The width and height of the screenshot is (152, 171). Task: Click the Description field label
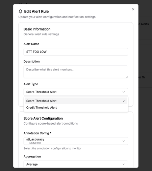click(x=31, y=62)
